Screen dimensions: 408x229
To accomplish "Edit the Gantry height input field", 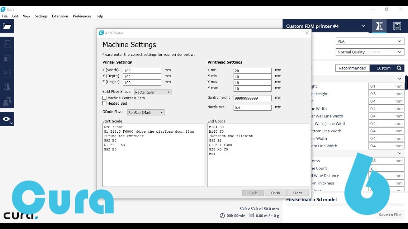I will [252, 98].
